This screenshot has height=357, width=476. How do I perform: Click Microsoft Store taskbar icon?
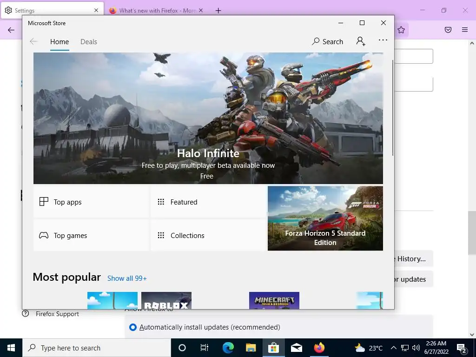click(x=273, y=348)
